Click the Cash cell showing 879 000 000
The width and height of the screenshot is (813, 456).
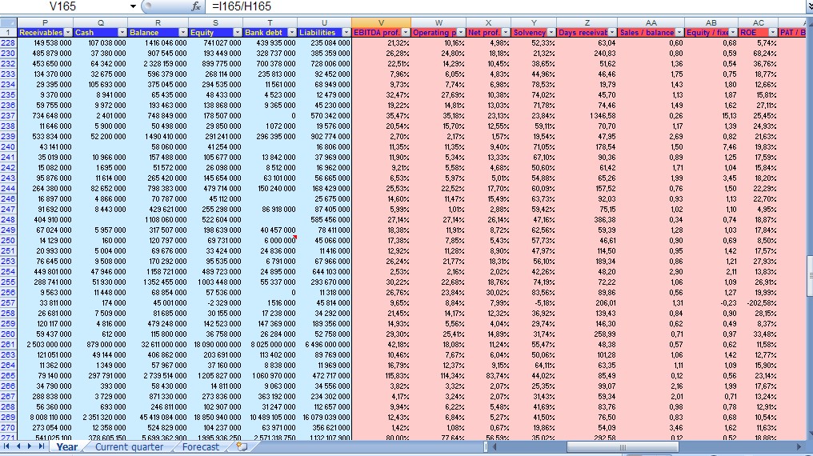coord(100,345)
